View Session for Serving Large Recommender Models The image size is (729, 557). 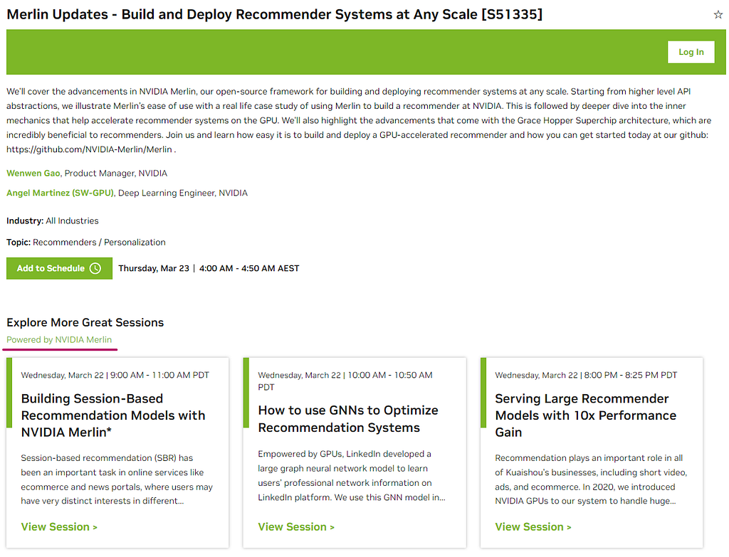[533, 527]
